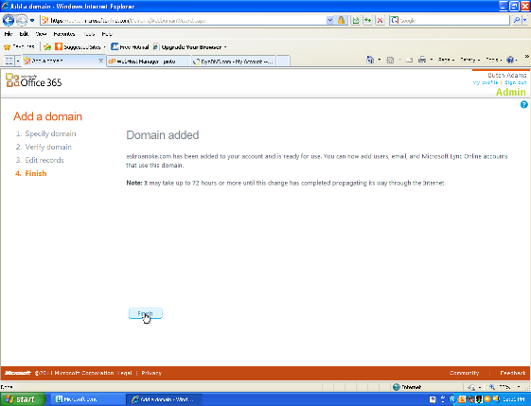Open the Edit menu
The height and width of the screenshot is (406, 531).
tap(24, 34)
